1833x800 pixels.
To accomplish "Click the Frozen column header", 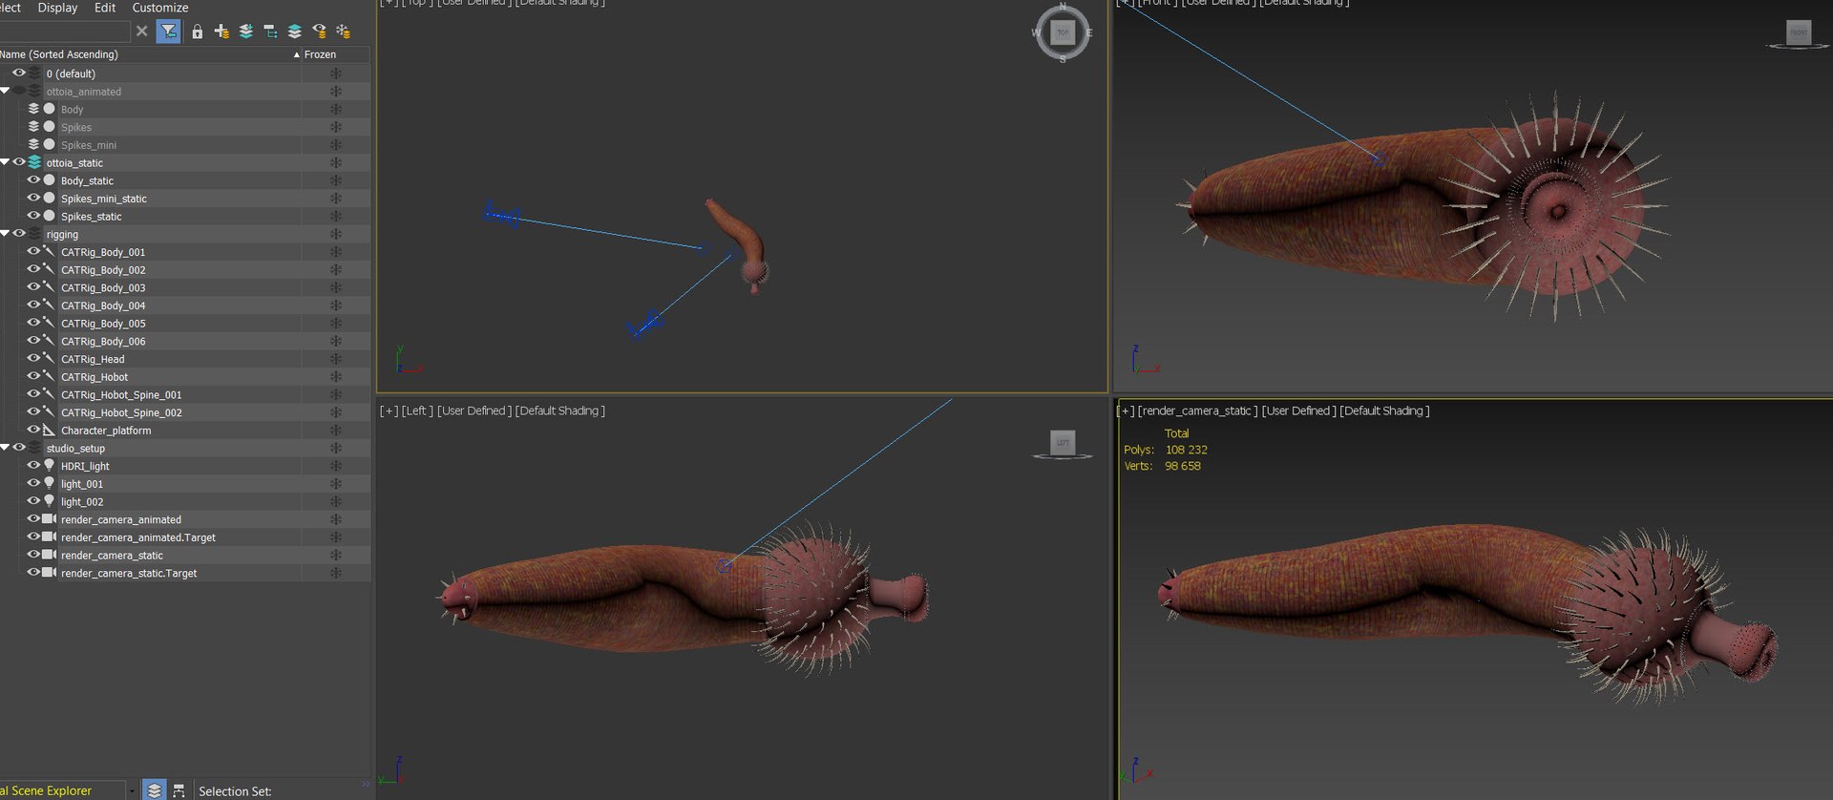I will click(x=320, y=55).
